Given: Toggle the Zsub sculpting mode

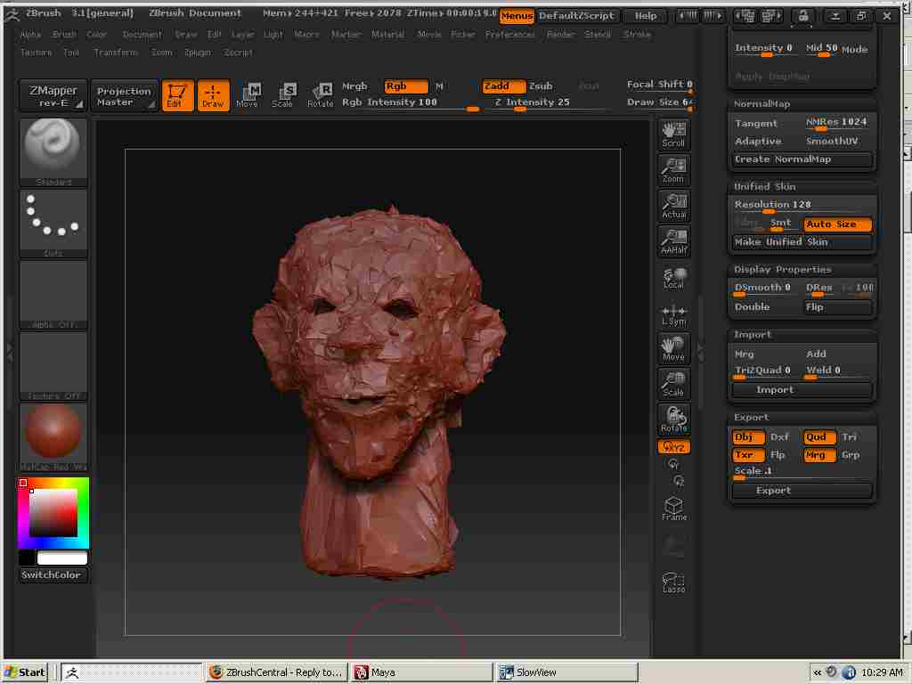Looking at the screenshot, I should coord(541,86).
